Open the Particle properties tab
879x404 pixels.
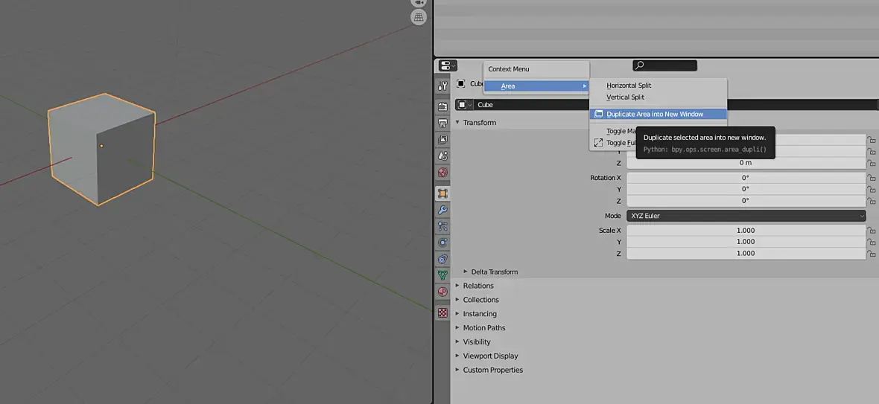point(442,226)
